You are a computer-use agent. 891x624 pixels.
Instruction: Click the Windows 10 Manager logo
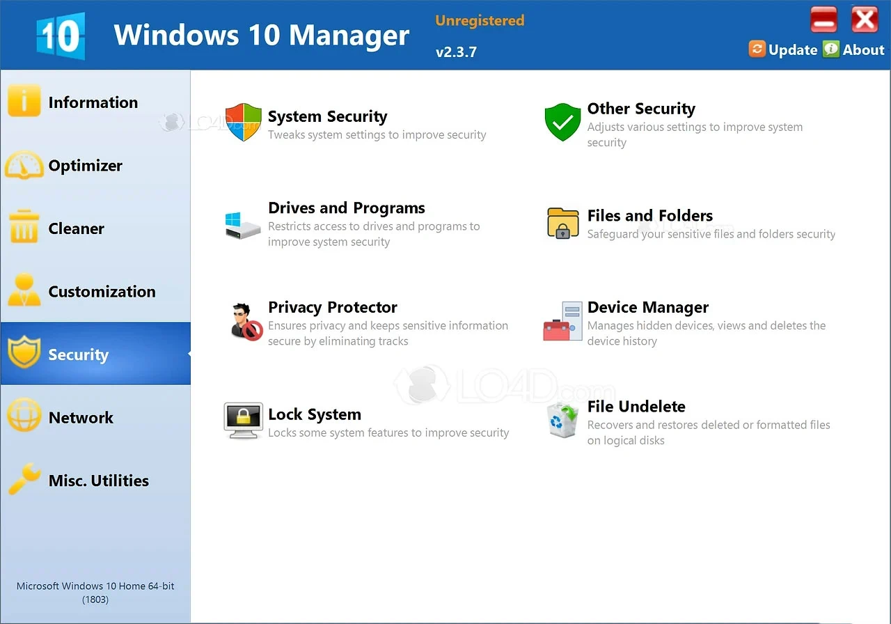pos(61,35)
